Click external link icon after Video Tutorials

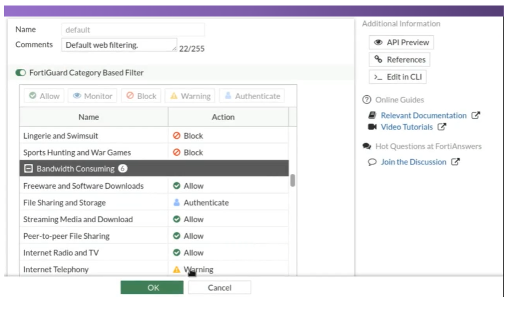click(441, 127)
